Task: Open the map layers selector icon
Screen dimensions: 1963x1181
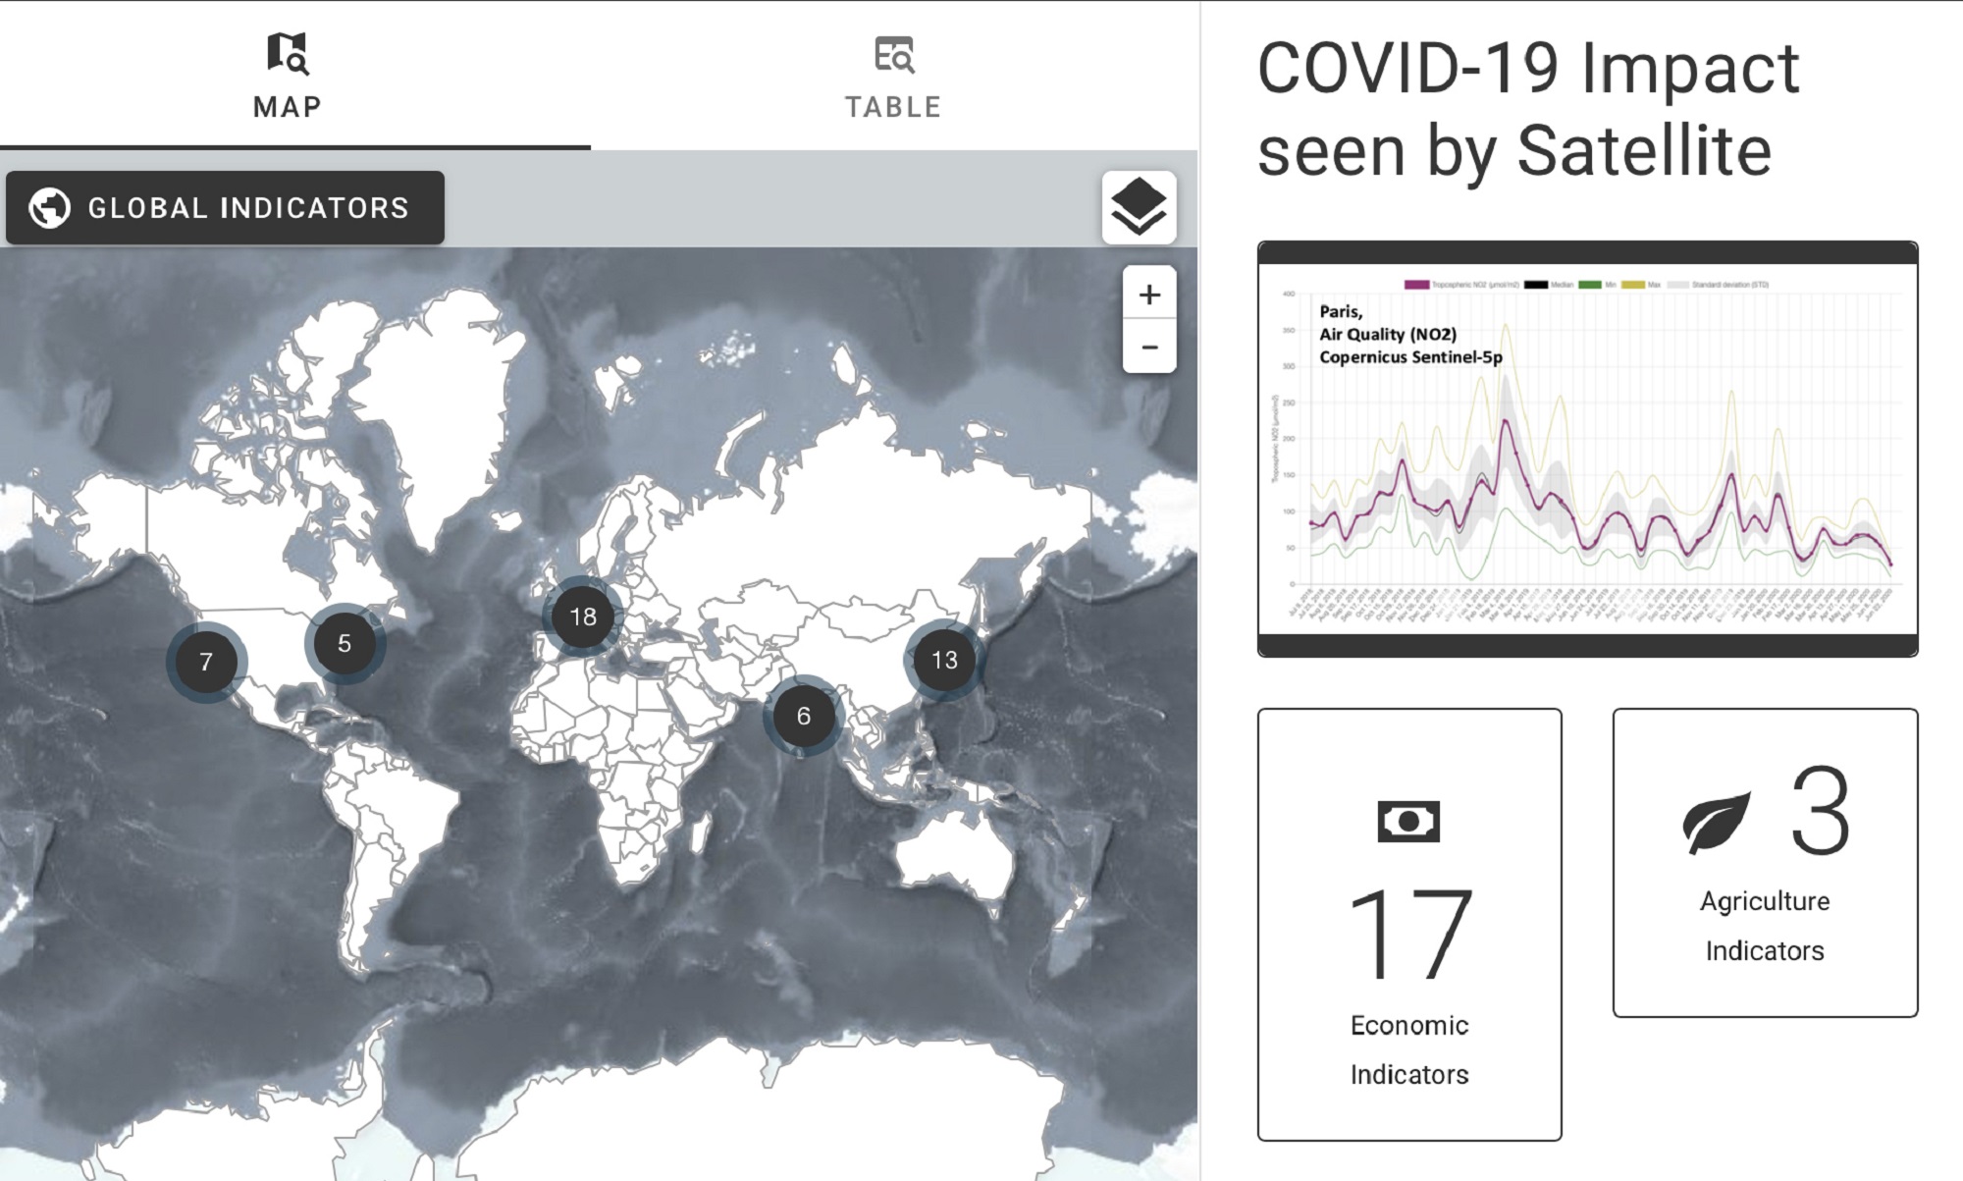Action: click(x=1139, y=207)
